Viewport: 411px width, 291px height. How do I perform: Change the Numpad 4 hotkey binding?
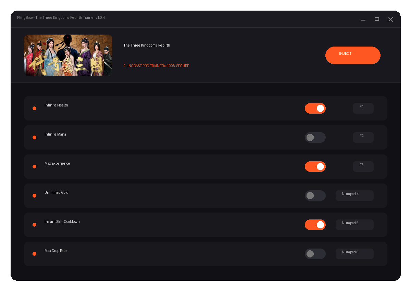tap(354, 195)
